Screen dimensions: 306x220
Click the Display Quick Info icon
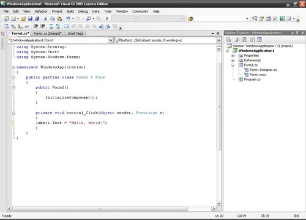(20, 26)
